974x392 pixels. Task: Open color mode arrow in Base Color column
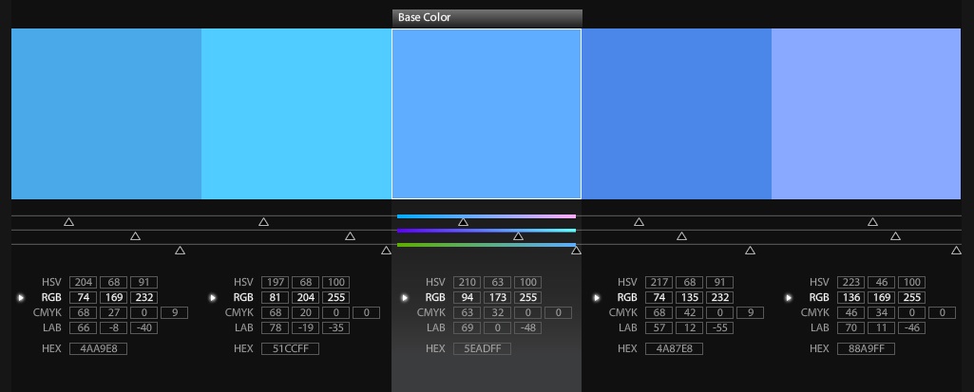coord(405,298)
